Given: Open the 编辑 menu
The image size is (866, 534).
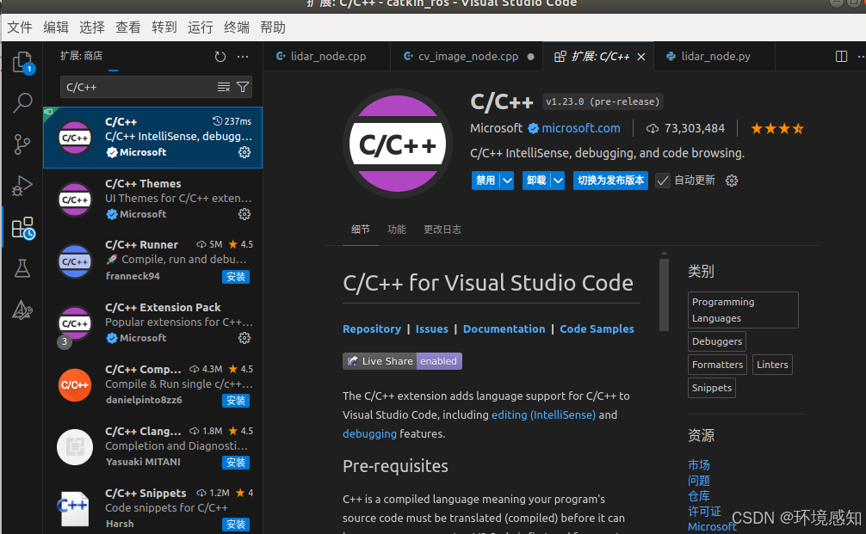Looking at the screenshot, I should (56, 27).
